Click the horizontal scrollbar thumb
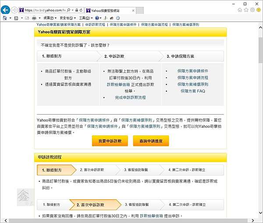 coord(128,220)
